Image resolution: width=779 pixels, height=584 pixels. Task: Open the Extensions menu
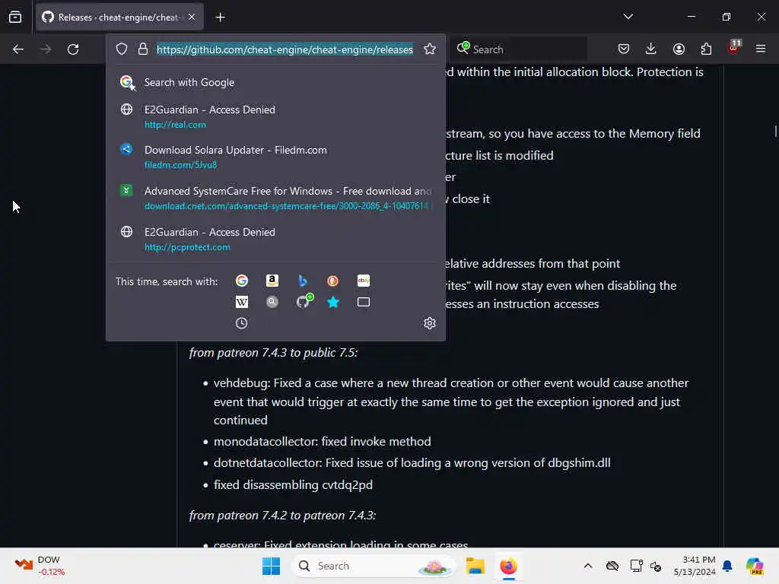[706, 49]
